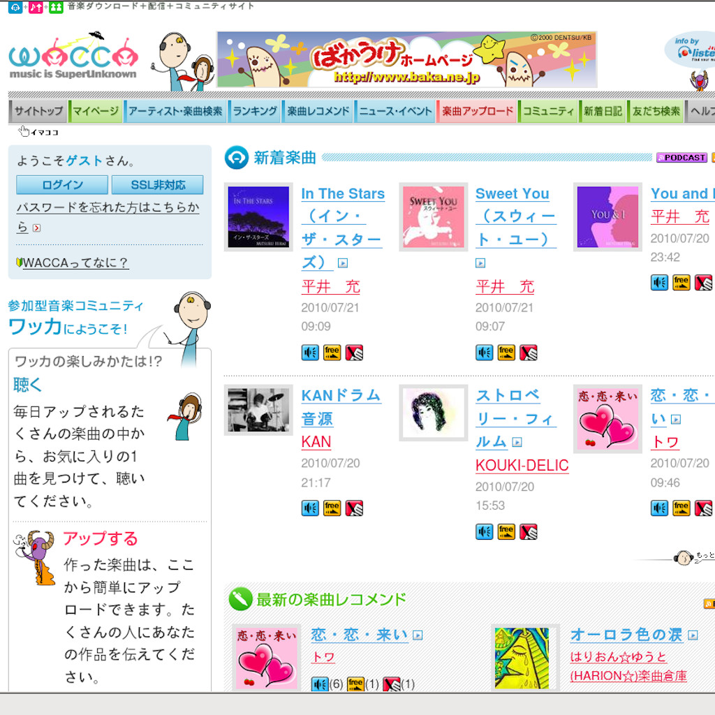Open the PODCAST badge beside 新着楽曲
715x715 pixels.
(681, 158)
